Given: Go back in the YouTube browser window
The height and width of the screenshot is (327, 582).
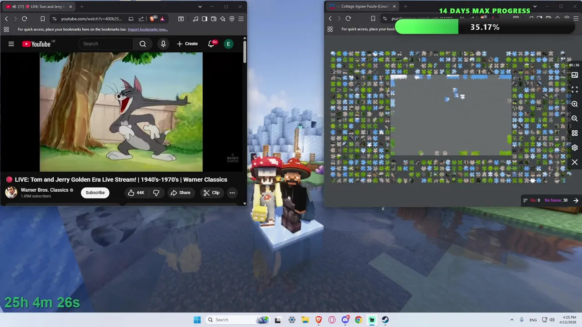Looking at the screenshot, I should [6, 19].
